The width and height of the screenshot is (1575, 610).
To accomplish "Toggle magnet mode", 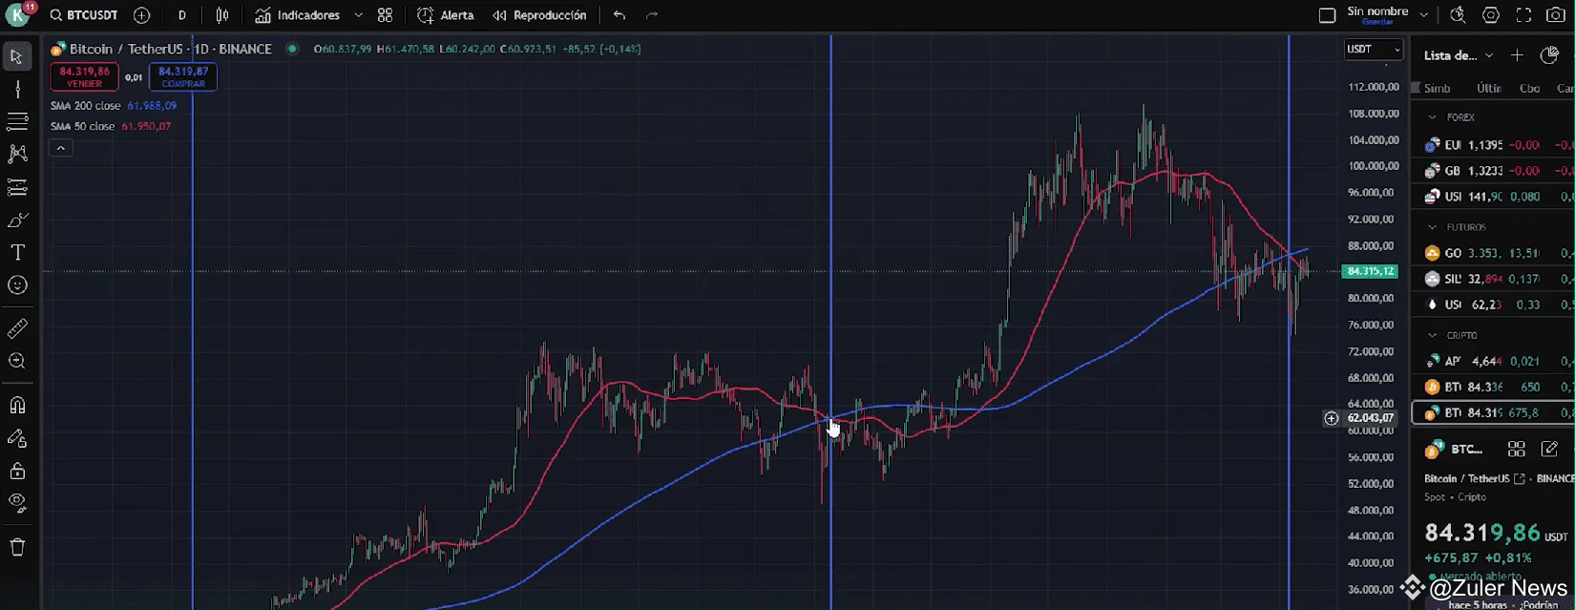I will (x=17, y=405).
